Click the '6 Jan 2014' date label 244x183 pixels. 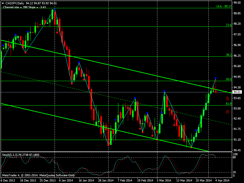coord(66,180)
